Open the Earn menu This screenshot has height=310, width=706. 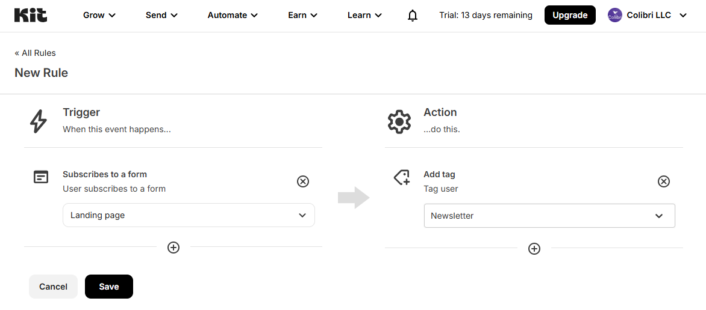[x=302, y=16]
